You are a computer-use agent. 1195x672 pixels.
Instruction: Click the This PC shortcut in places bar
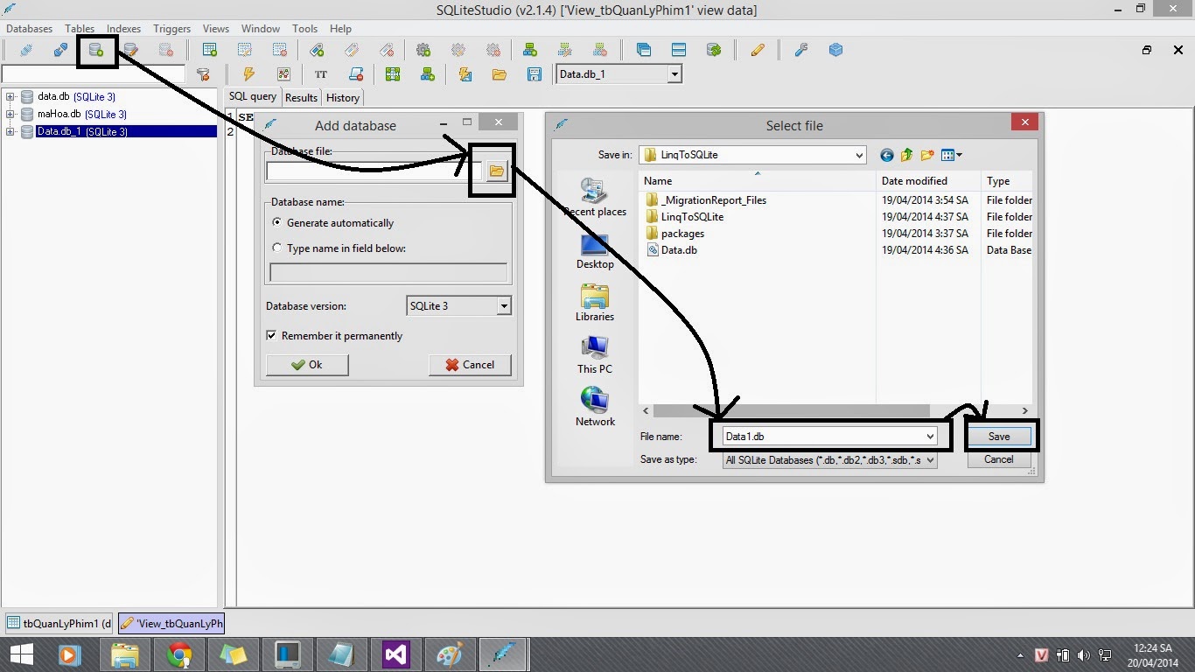595,355
